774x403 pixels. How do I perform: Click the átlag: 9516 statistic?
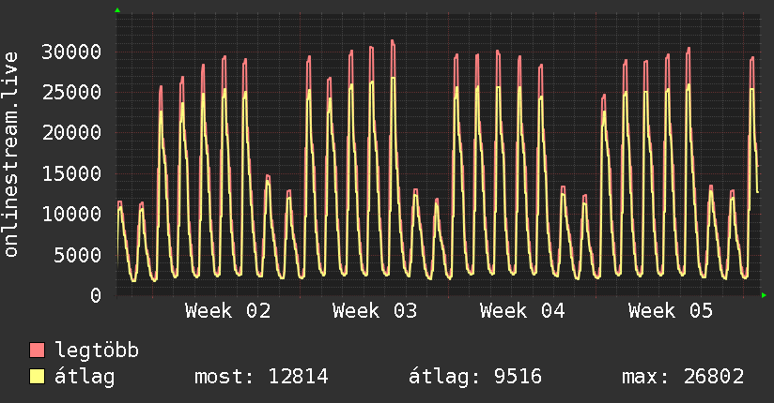pyautogui.click(x=475, y=377)
